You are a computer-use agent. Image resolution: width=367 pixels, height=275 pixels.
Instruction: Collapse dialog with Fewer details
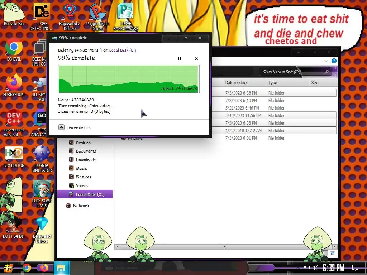click(75, 127)
